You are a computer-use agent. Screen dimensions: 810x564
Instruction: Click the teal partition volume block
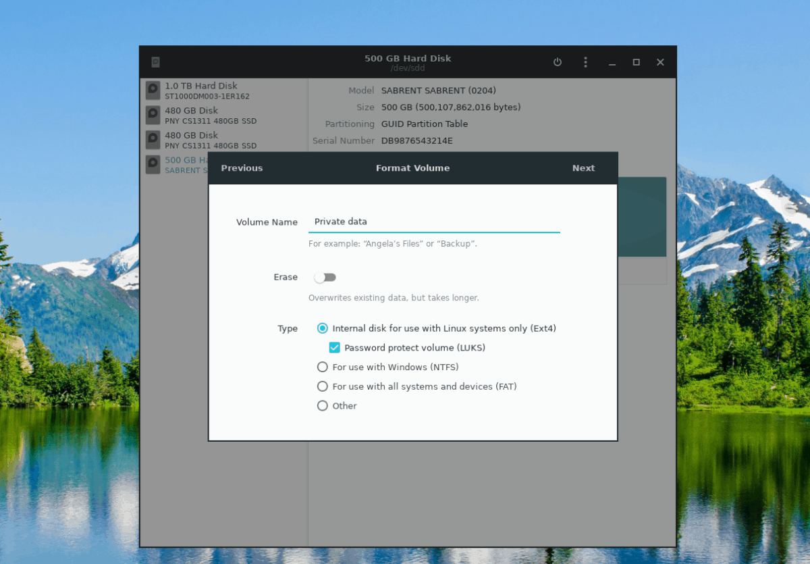coord(641,217)
